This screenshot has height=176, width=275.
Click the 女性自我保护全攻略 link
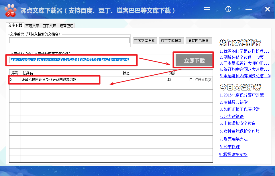pyautogui.click(x=239, y=131)
